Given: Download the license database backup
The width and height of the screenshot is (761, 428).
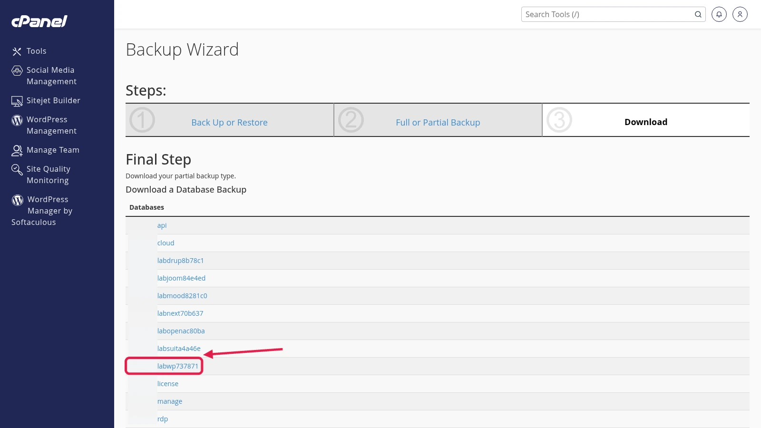Looking at the screenshot, I should pos(168,384).
